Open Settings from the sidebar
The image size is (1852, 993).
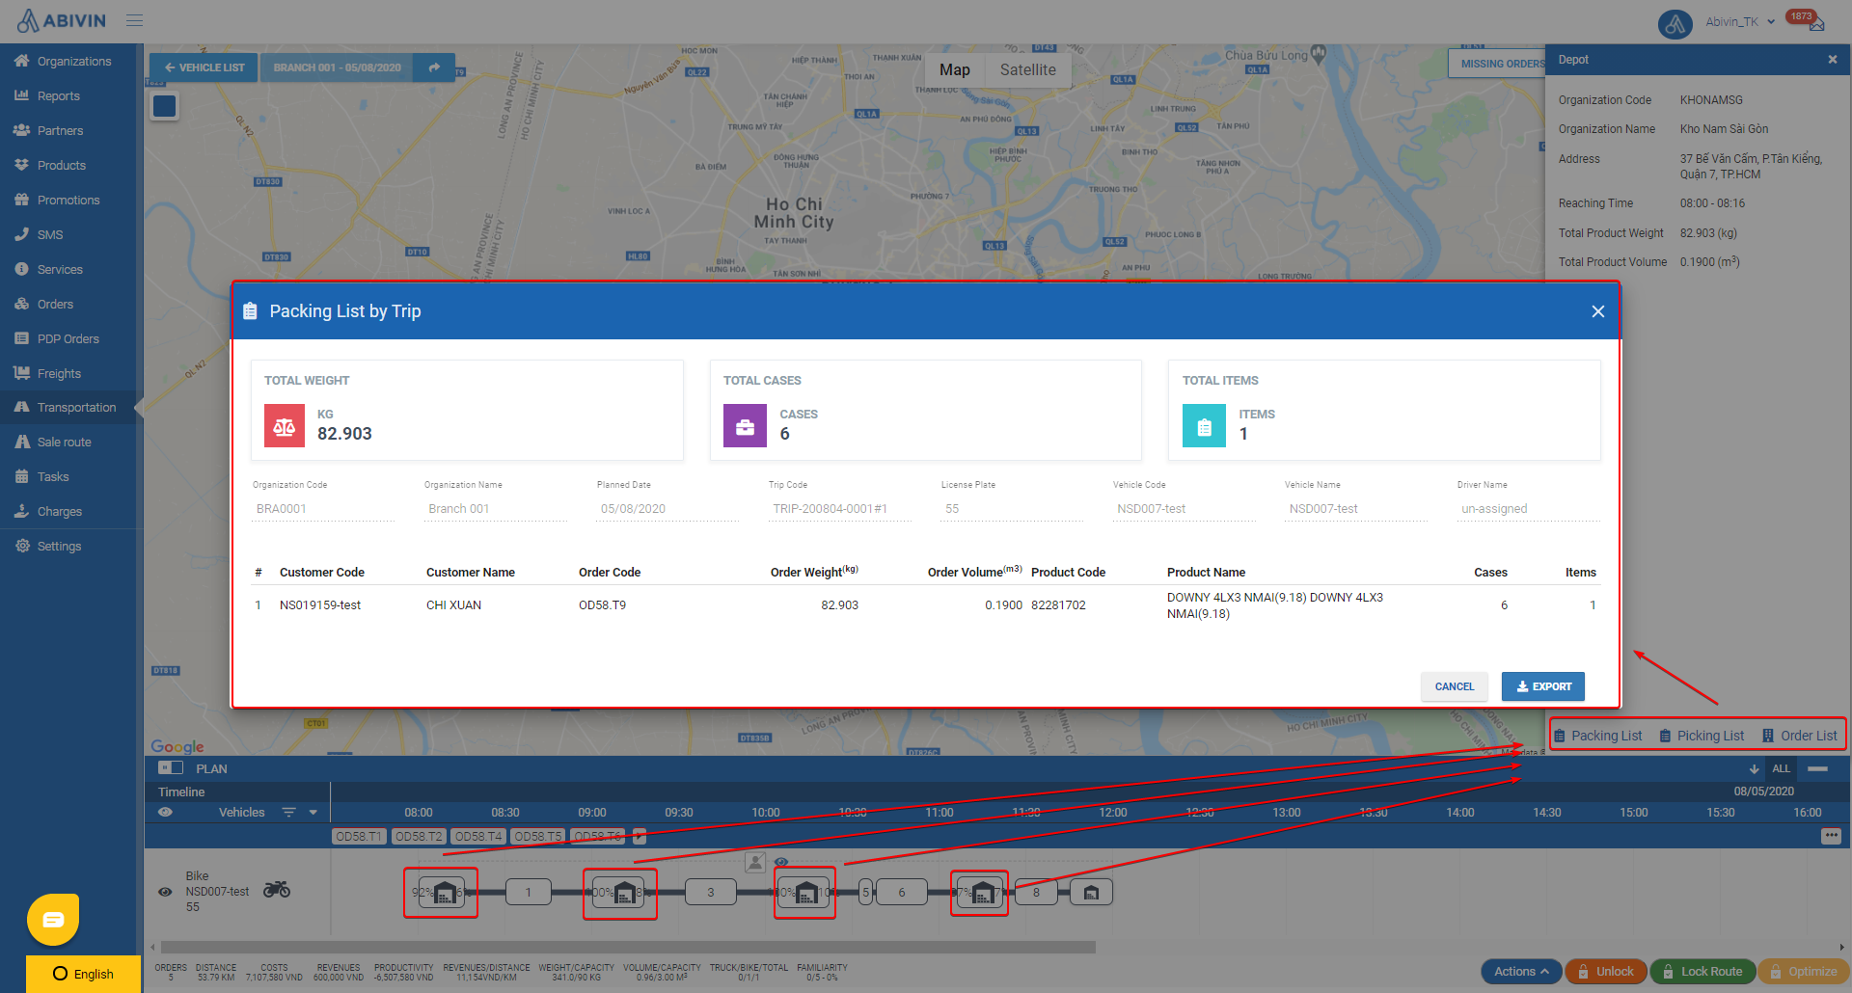pyautogui.click(x=59, y=546)
